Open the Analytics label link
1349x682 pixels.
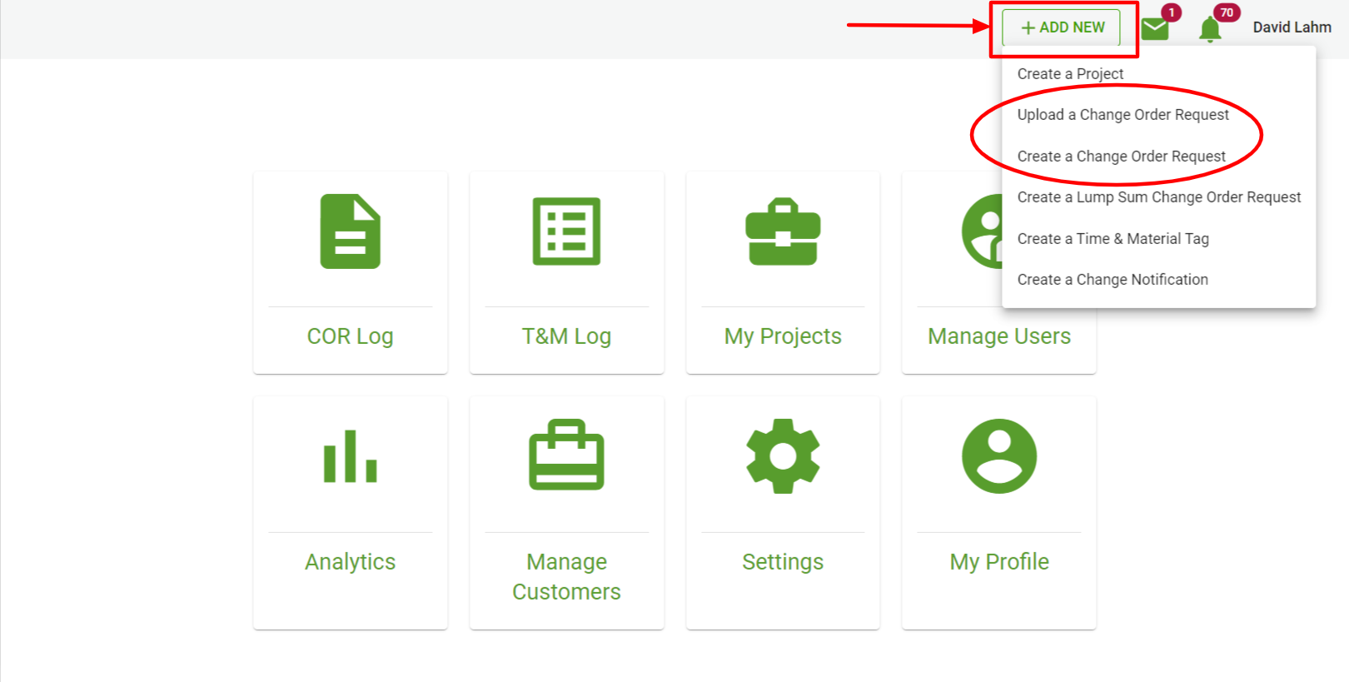click(x=351, y=562)
